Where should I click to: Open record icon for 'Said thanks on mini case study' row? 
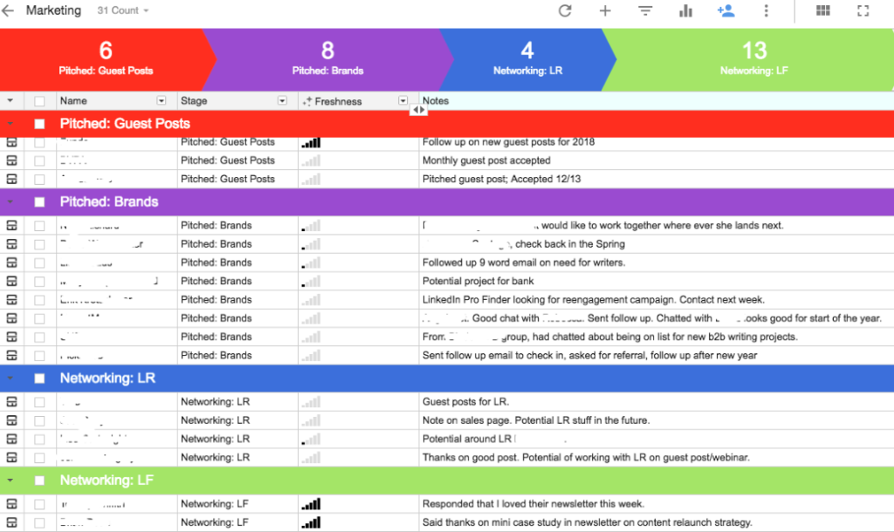coord(11,522)
